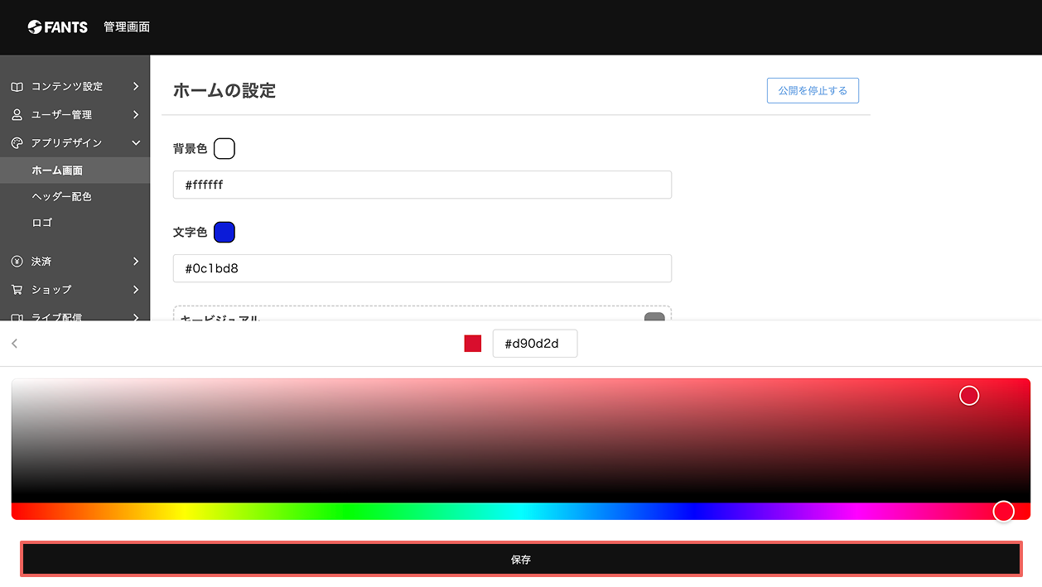The image size is (1042, 587).
Task: Click the 公開を停止する button
Action: pos(813,91)
